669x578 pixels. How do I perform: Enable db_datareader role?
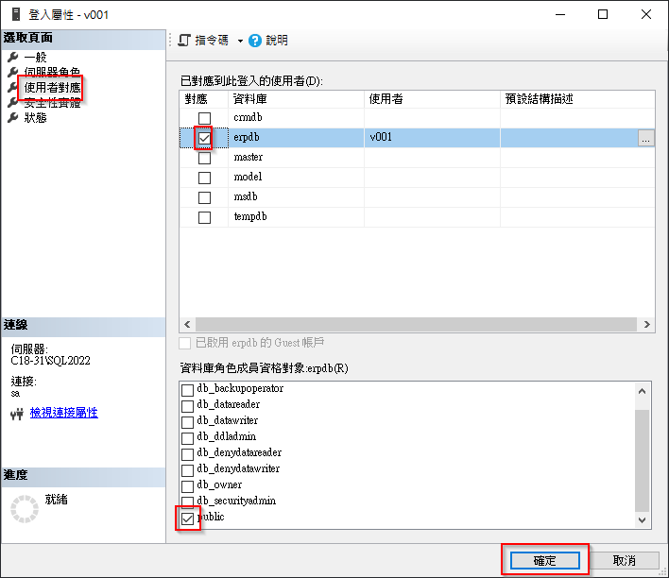(187, 406)
